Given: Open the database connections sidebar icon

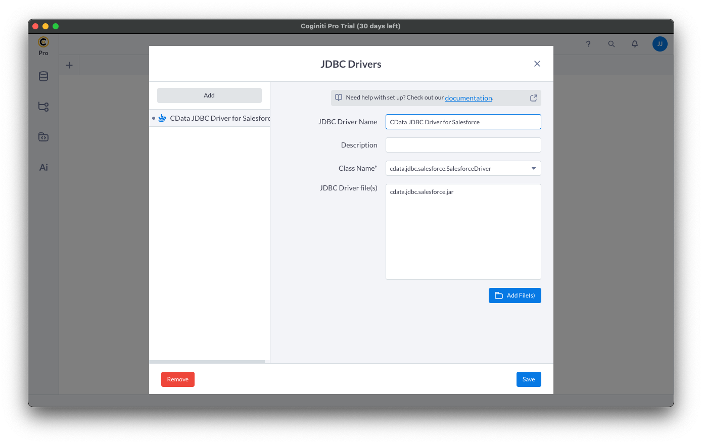Looking at the screenshot, I should point(43,76).
